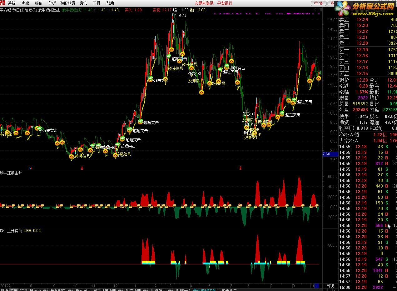
Task: Click the 鼎牛主升辅助 KBB sub-chart title
Action: coord(20,231)
